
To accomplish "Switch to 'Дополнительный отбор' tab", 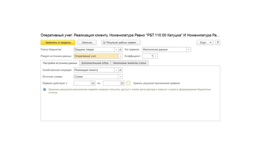I will pos(95,63).
